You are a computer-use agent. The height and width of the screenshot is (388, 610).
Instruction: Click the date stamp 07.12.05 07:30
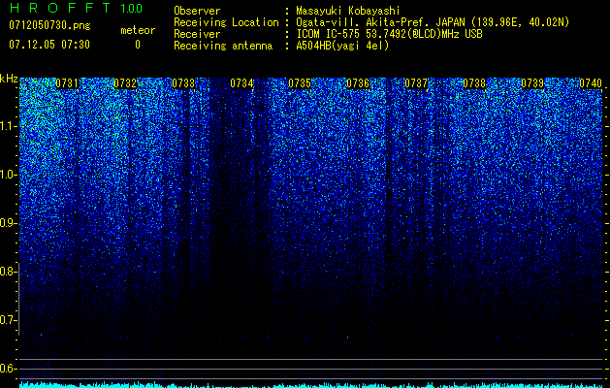[x=49, y=45]
